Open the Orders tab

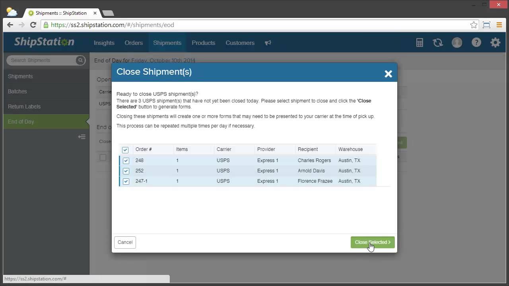pyautogui.click(x=134, y=43)
